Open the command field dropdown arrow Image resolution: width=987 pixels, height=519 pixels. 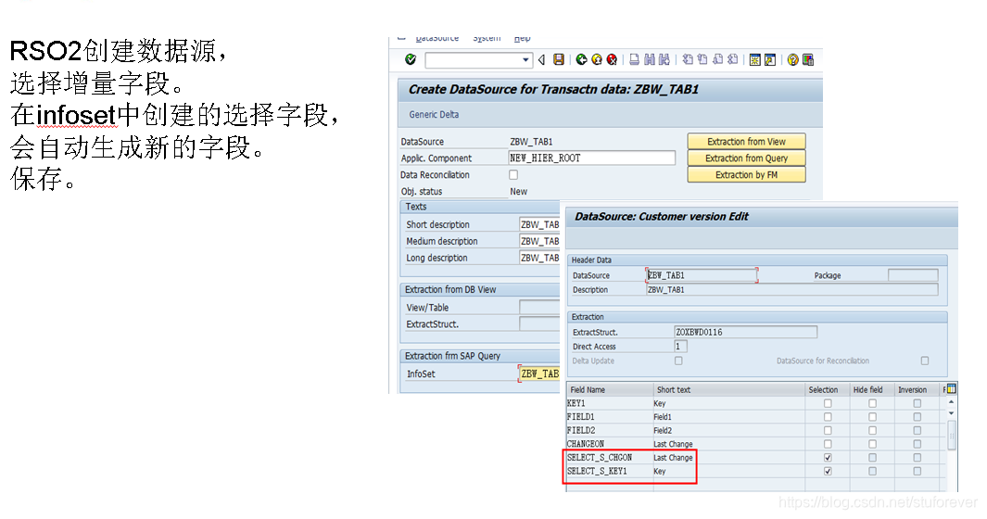pyautogui.click(x=525, y=60)
